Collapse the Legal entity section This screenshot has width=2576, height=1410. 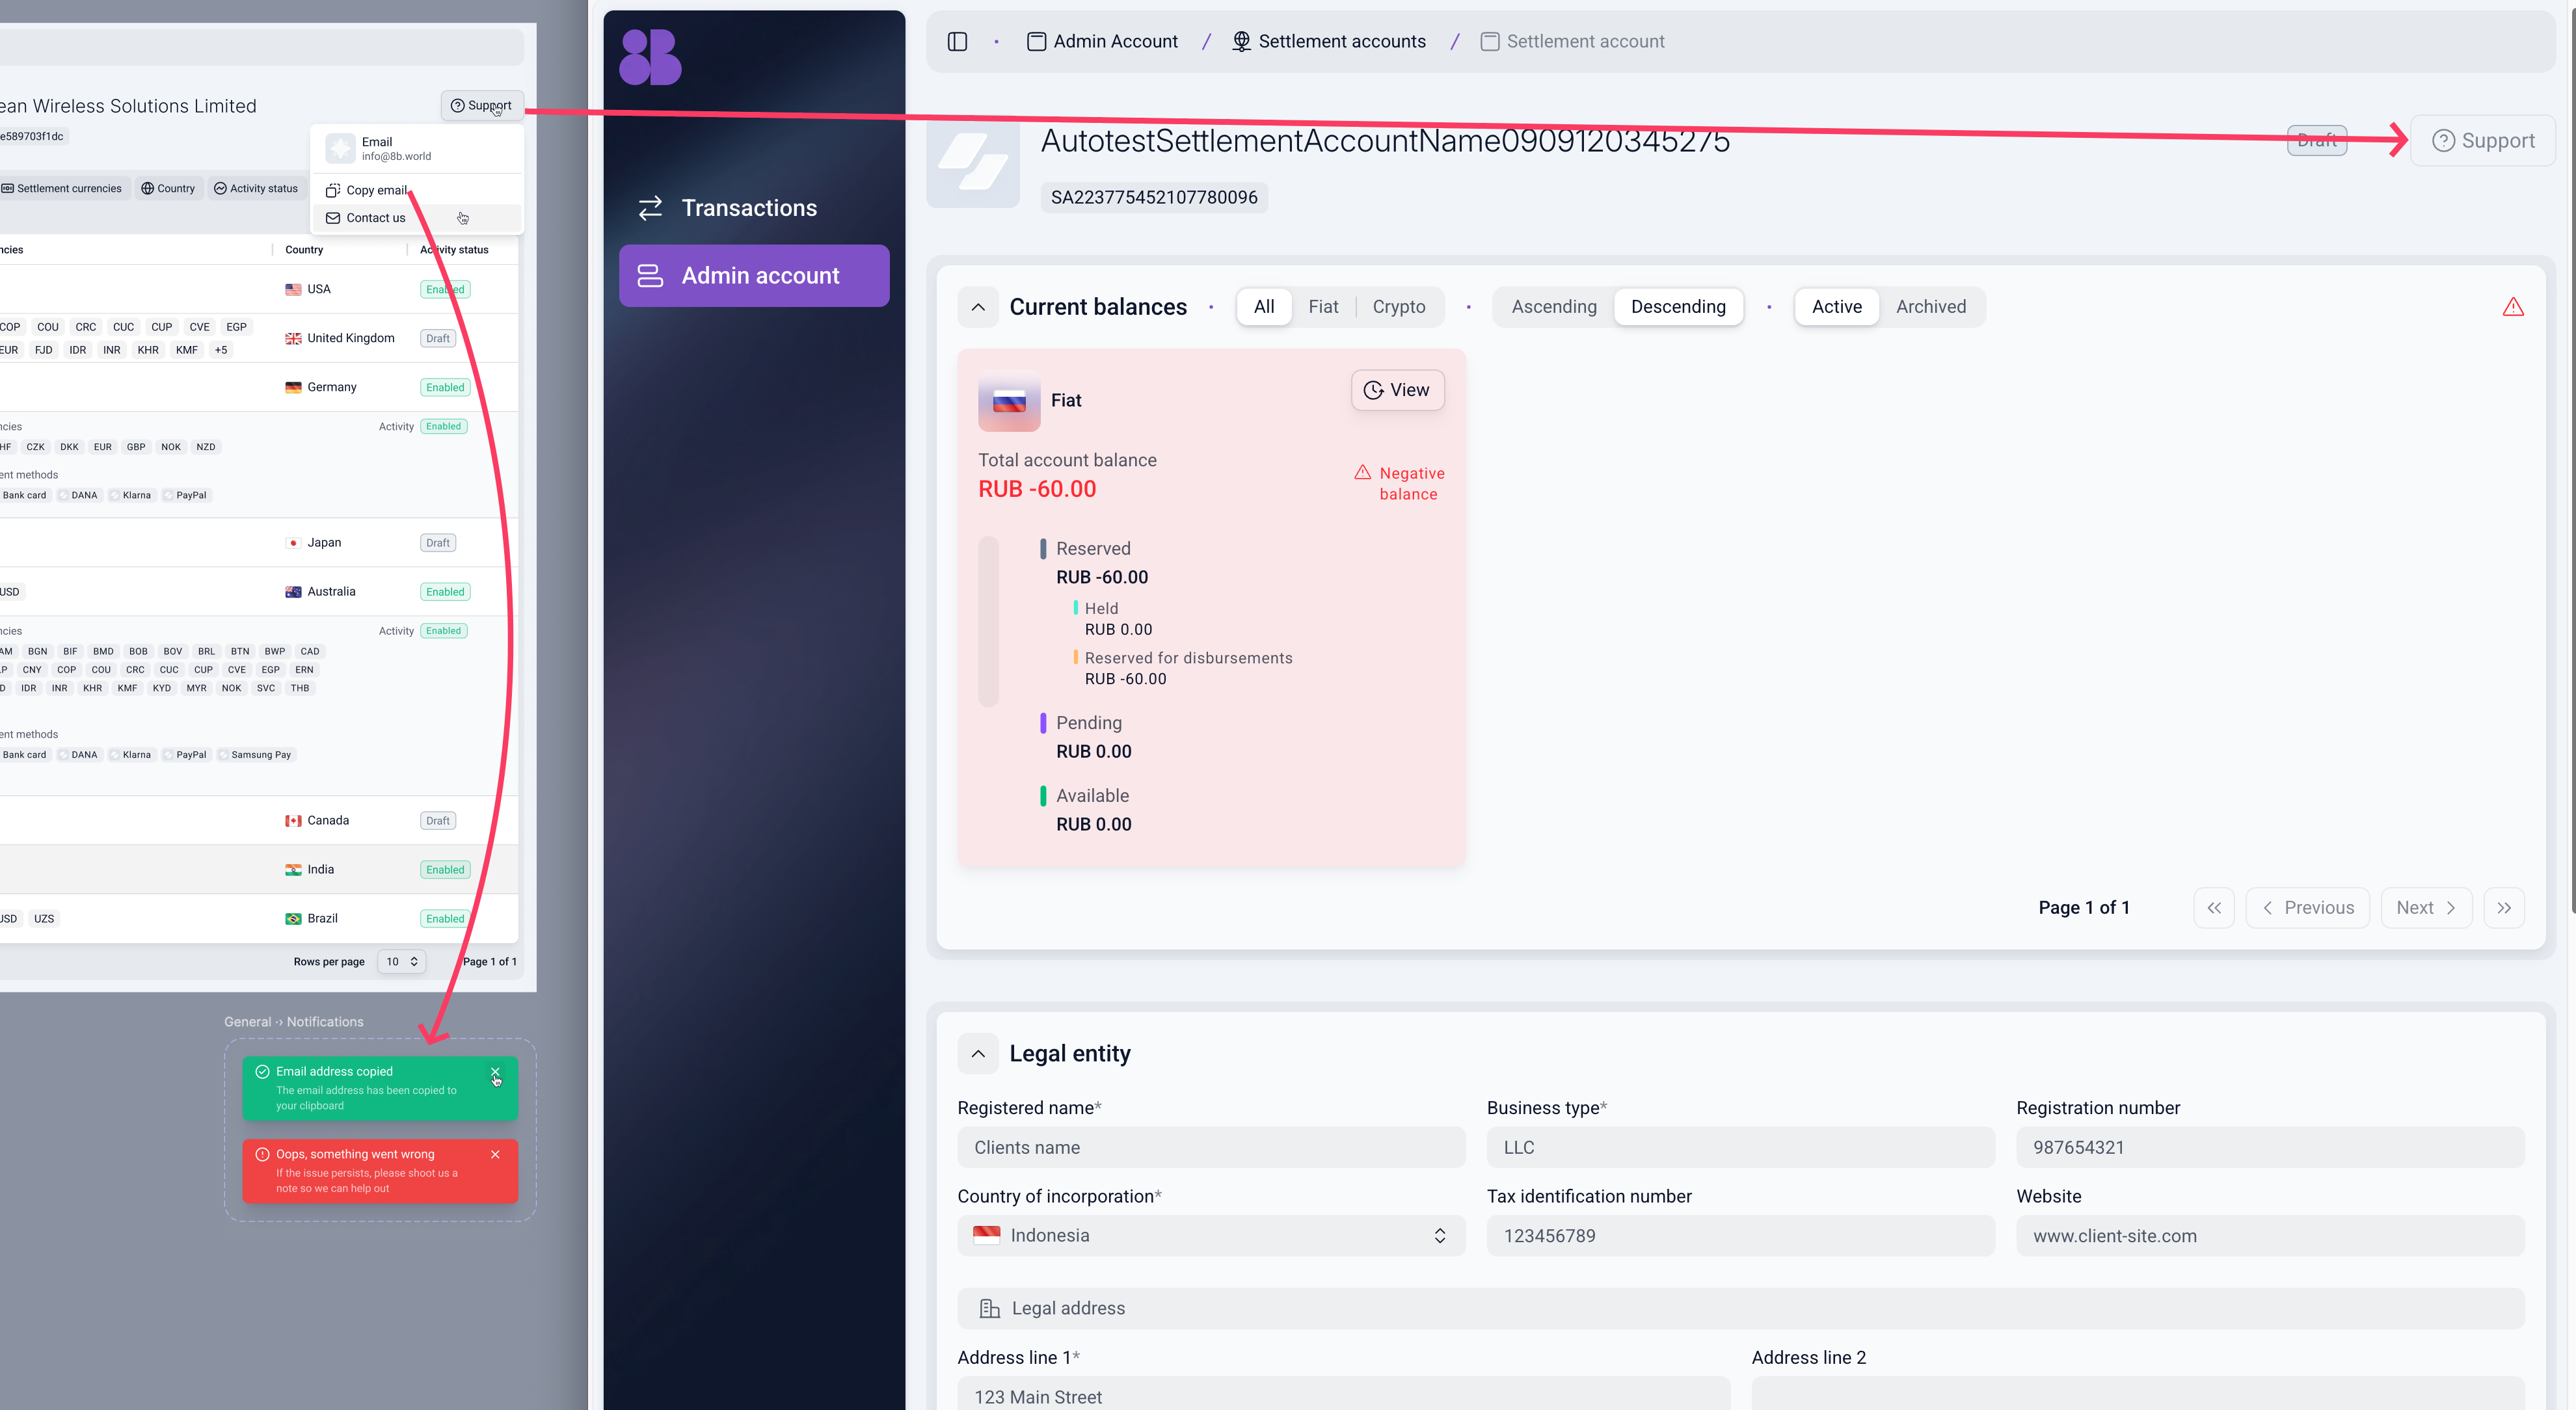coord(978,1054)
